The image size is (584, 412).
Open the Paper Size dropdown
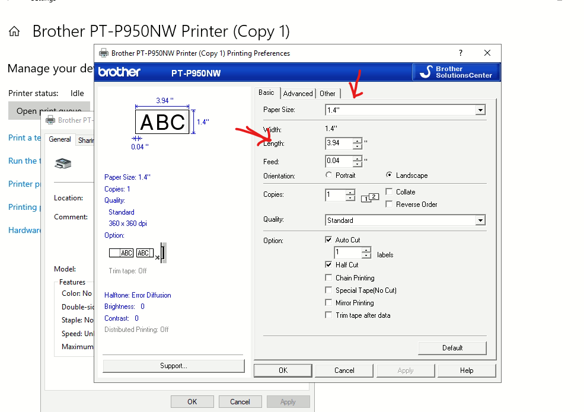(x=480, y=110)
